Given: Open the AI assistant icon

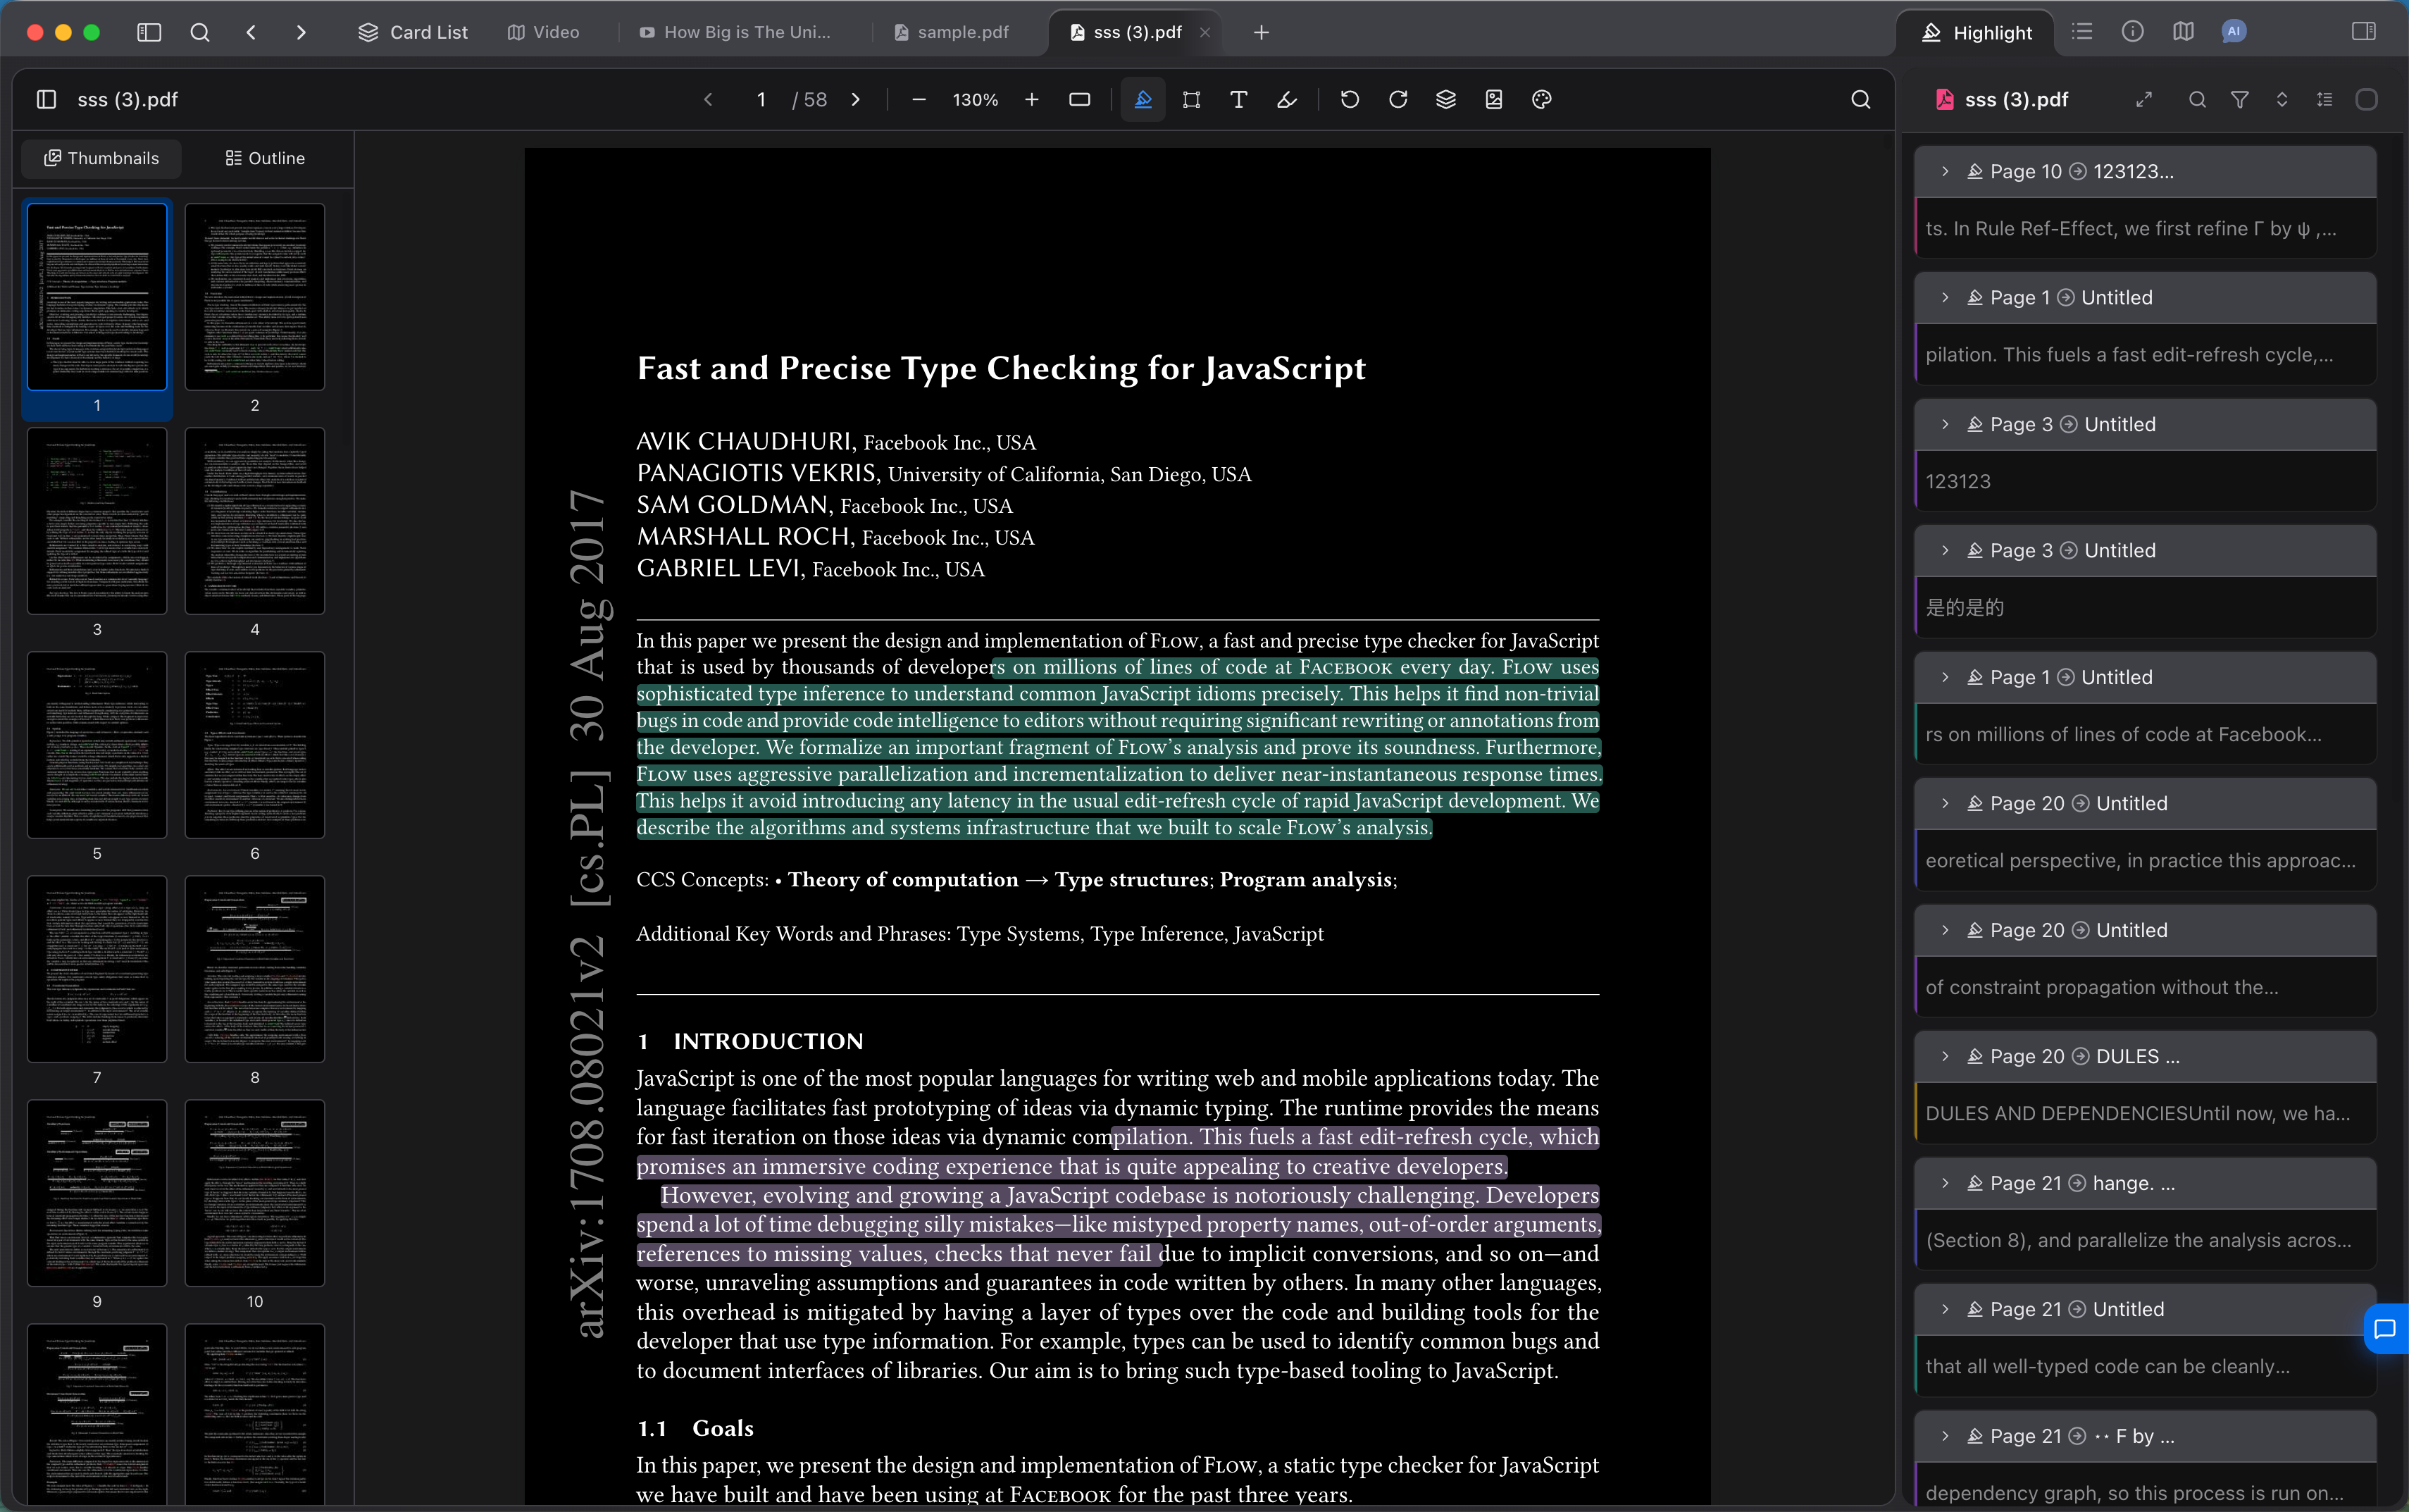Looking at the screenshot, I should (x=2234, y=32).
